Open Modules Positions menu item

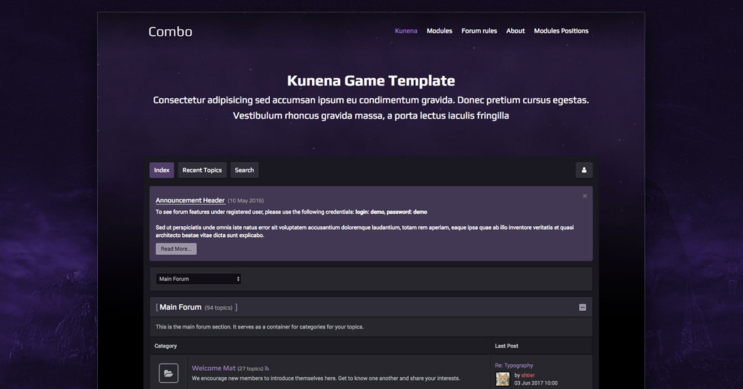pos(561,31)
